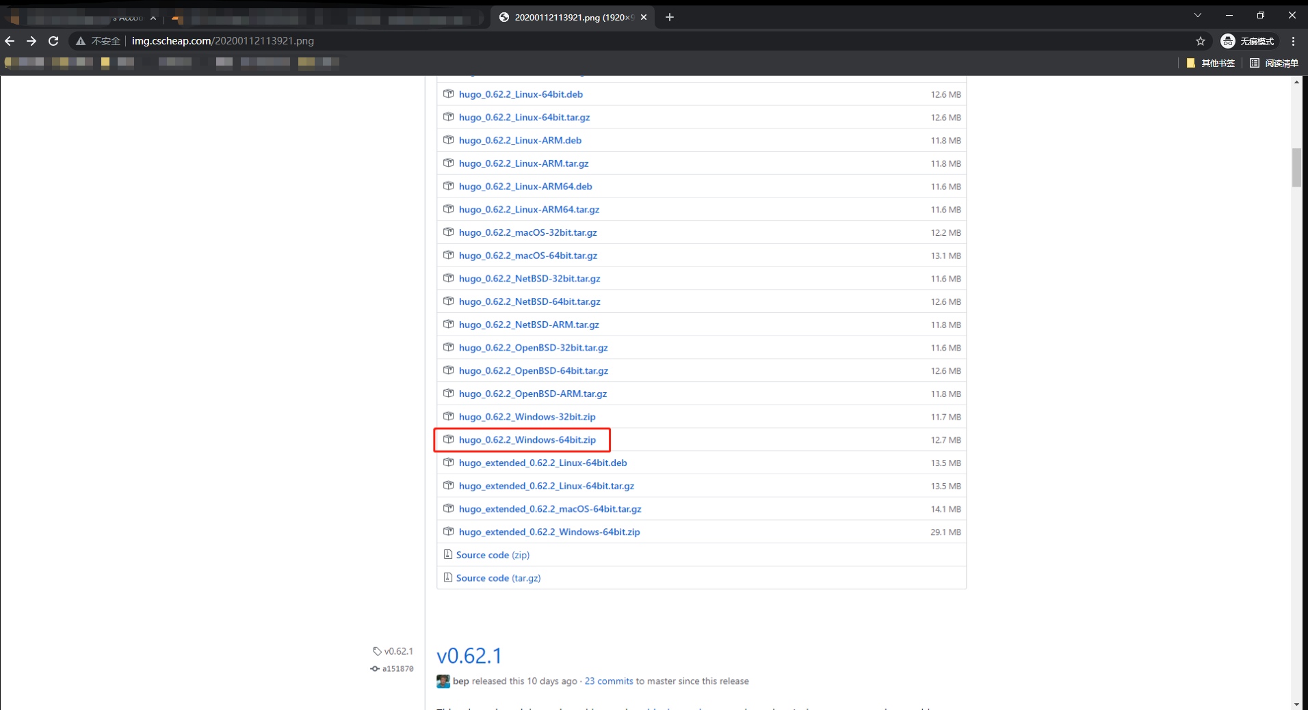Download hugo_extended_0.62.2_Linux-64bit.tar.gz

(547, 486)
